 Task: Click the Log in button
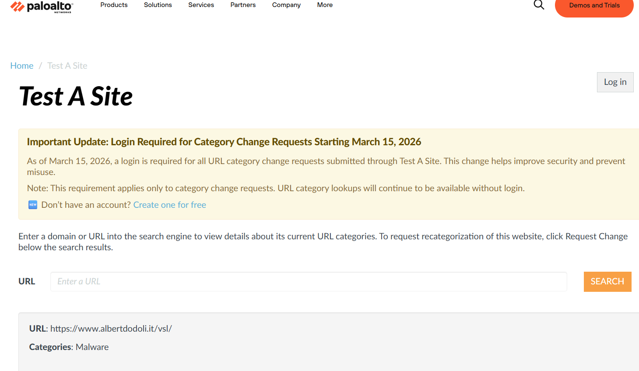tap(615, 82)
